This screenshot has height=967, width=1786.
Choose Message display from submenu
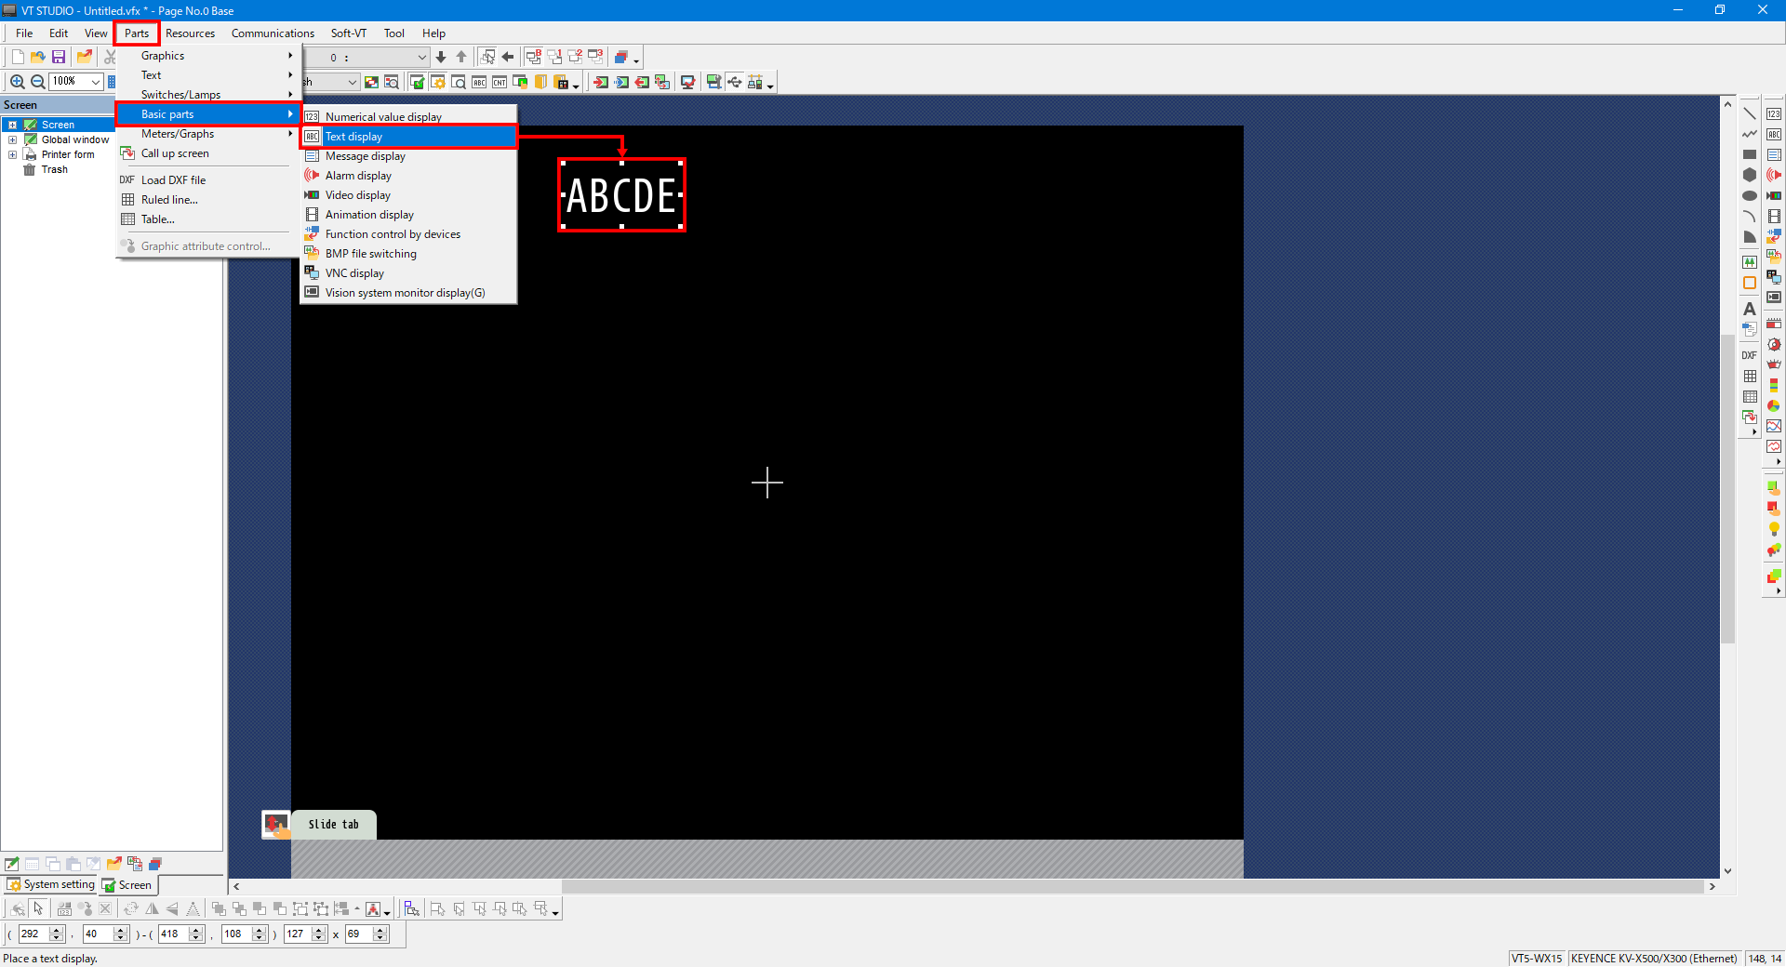pos(365,156)
